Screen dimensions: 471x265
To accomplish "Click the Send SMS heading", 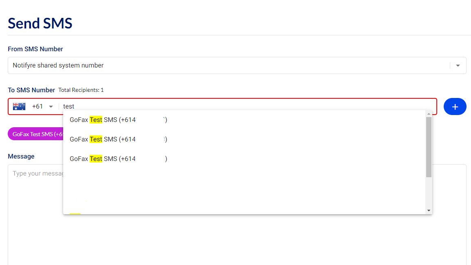I will pos(40,23).
